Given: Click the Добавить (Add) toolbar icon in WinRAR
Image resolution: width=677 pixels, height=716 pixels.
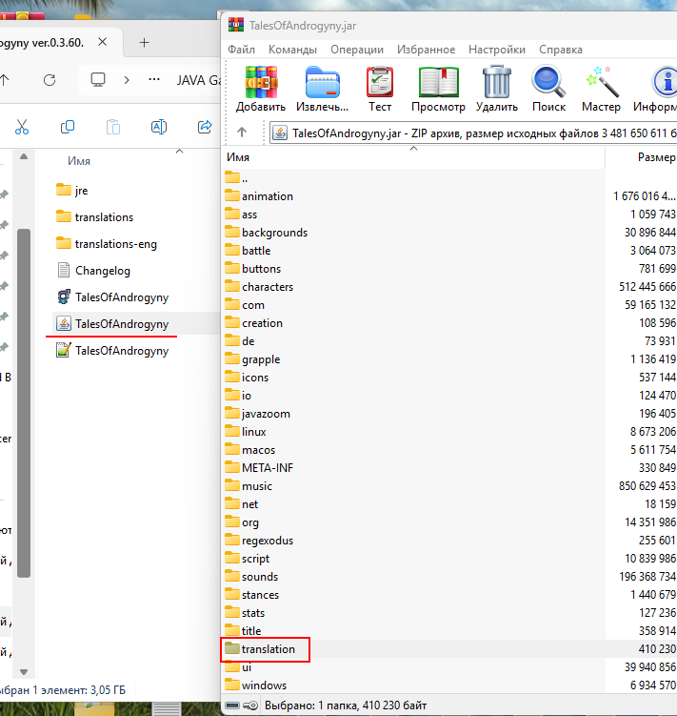Looking at the screenshot, I should (x=261, y=83).
